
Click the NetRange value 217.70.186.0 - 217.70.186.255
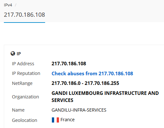85,83
